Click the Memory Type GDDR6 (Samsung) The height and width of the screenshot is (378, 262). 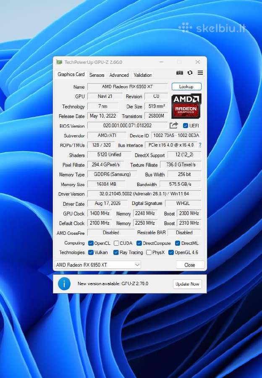tap(112, 174)
